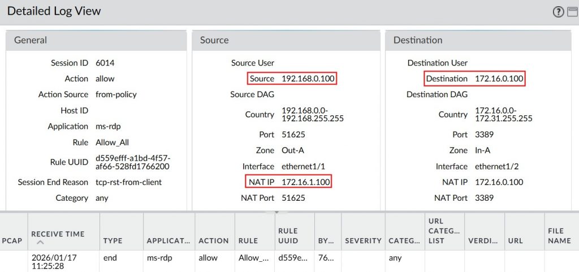Click the Destination IP 172.16.0.100 value
The image size is (579, 272).
[499, 79]
